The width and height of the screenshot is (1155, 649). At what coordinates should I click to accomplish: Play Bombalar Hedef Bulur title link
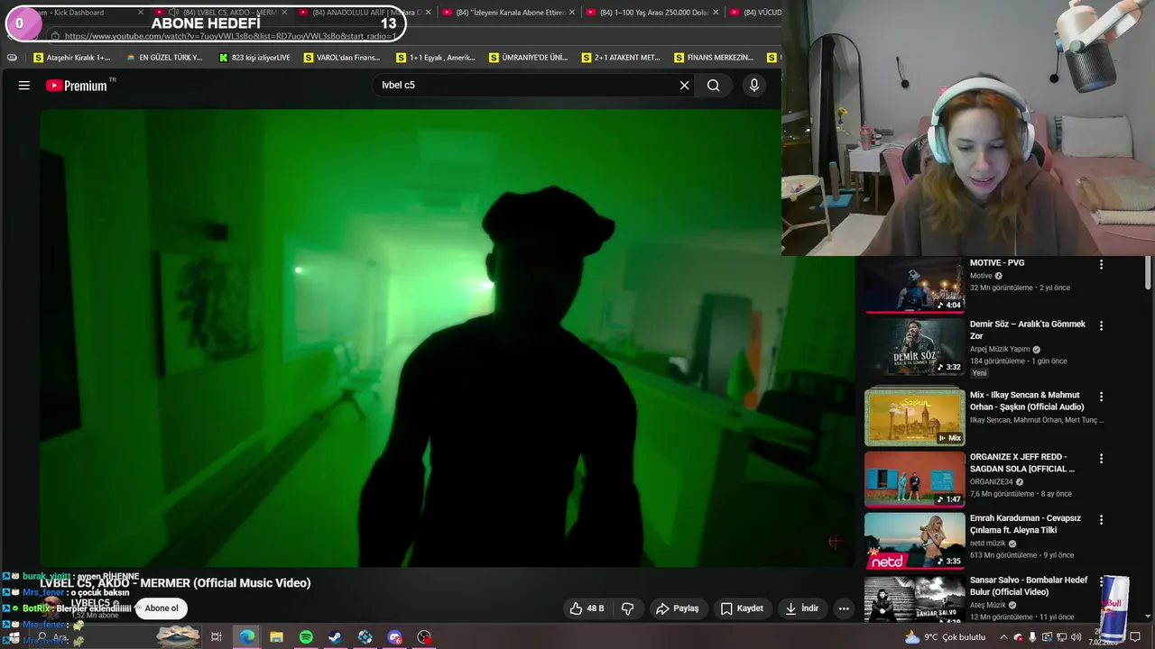tap(1029, 586)
